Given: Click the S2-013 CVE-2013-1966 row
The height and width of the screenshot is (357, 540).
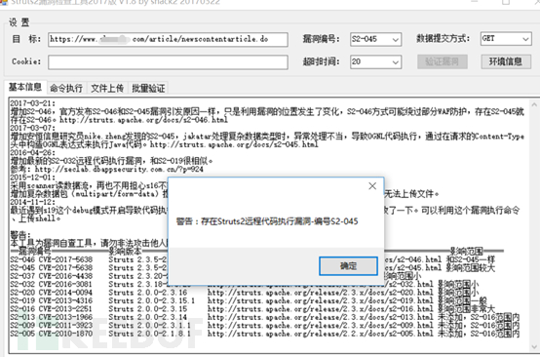Looking at the screenshot, I should [x=265, y=317].
